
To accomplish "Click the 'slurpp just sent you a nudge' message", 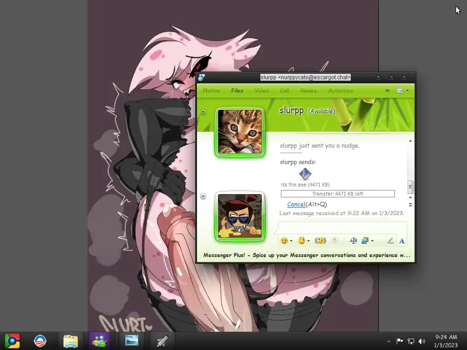I will 320,145.
